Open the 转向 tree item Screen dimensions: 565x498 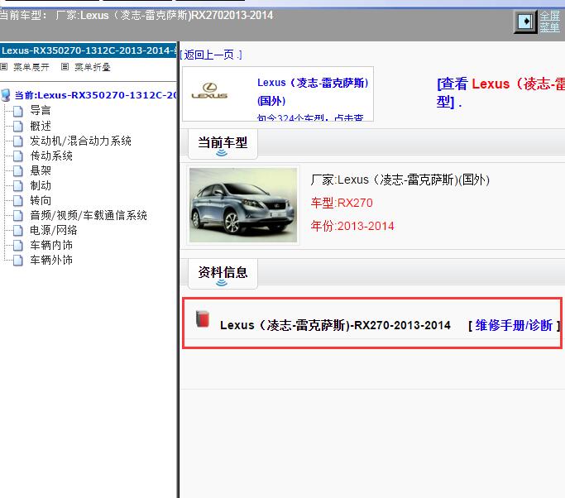[41, 200]
